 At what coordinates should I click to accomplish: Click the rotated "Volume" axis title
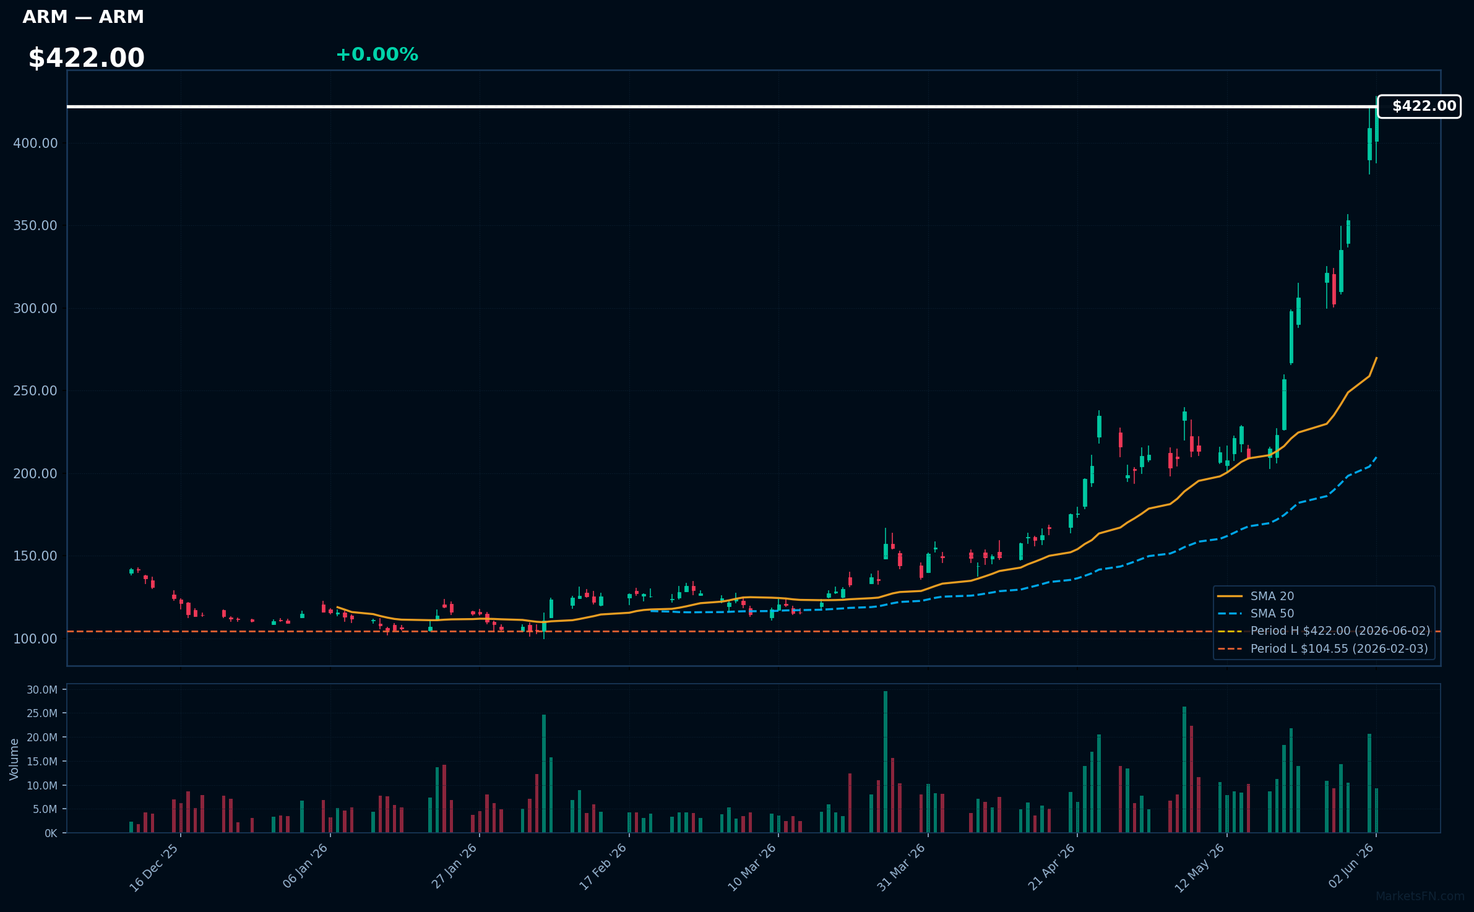14,759
